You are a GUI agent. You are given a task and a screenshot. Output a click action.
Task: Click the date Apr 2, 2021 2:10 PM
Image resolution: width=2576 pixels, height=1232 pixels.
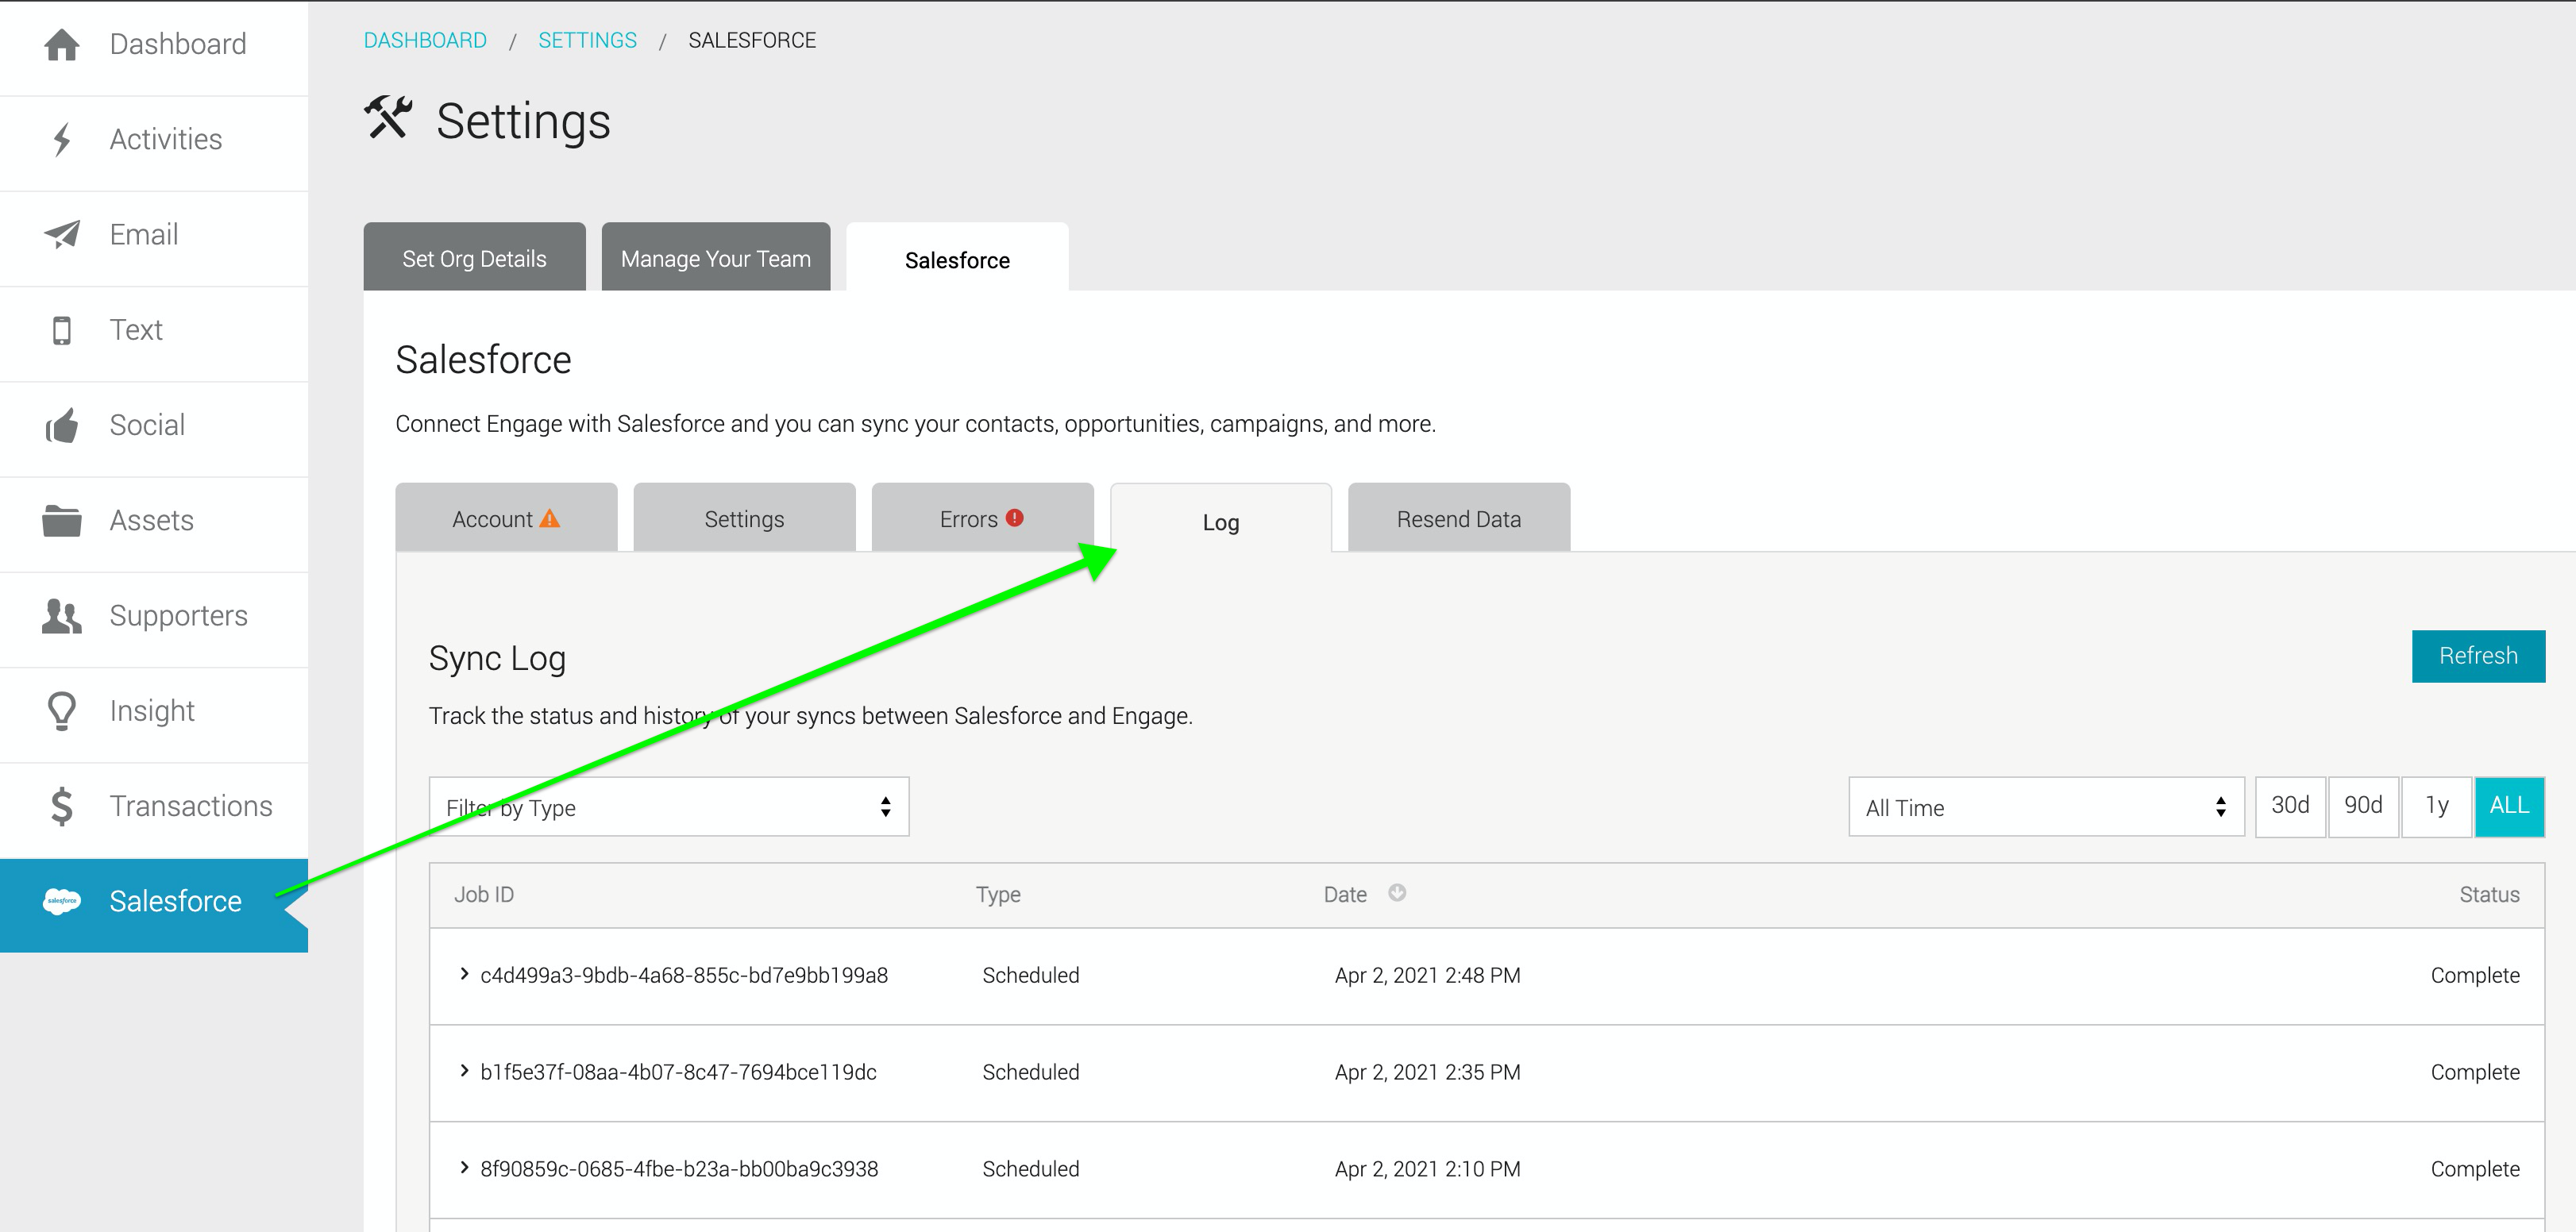click(1427, 1169)
